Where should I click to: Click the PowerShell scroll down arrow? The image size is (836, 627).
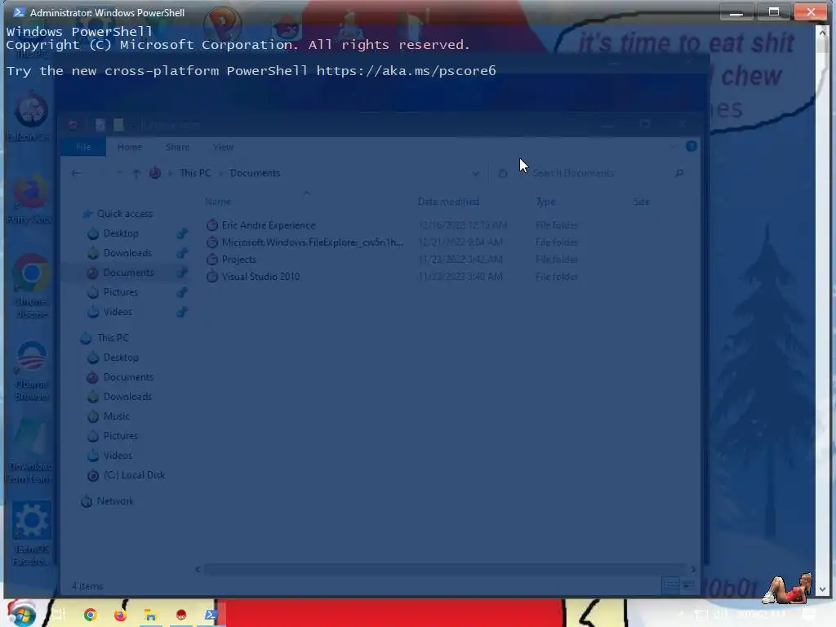point(821,589)
